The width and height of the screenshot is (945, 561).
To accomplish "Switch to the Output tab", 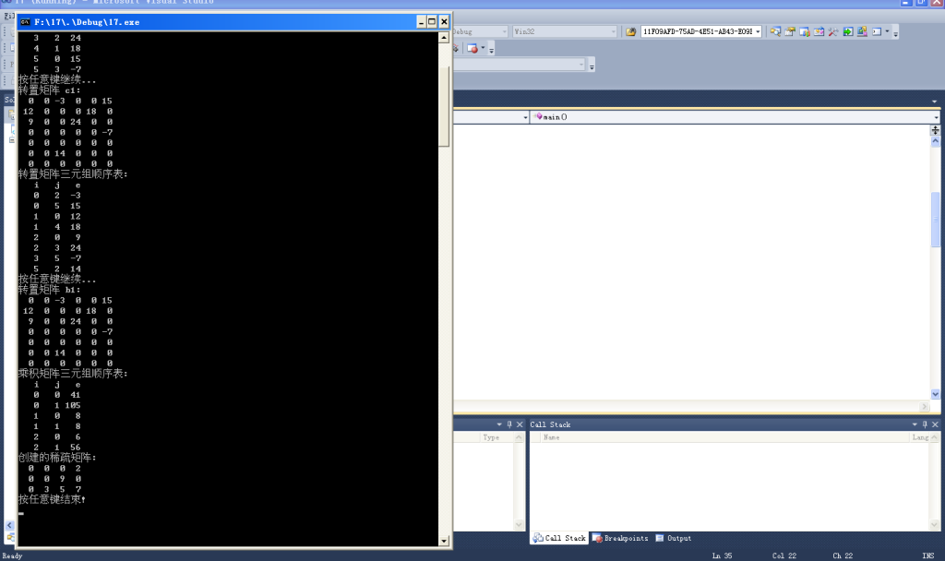I will click(673, 538).
